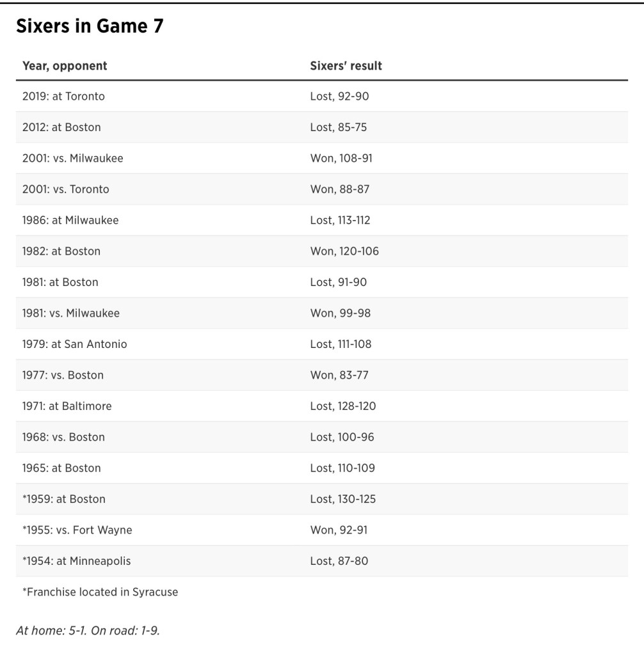Select the "1986: at Milwaukee" entry
644x655 pixels.
coord(70,220)
